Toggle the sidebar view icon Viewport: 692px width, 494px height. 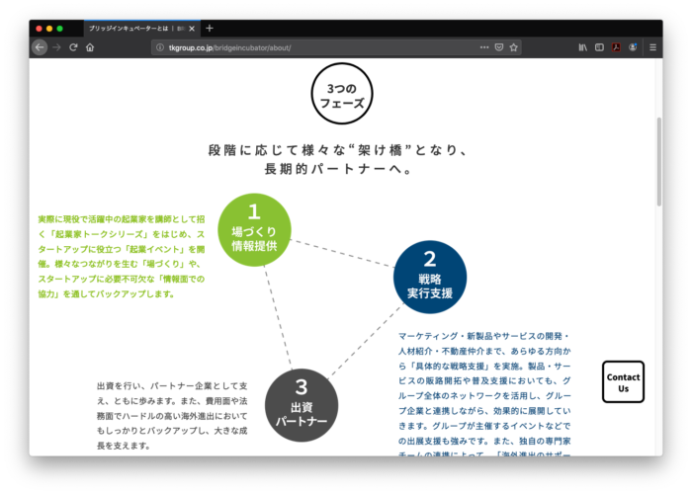click(x=599, y=47)
